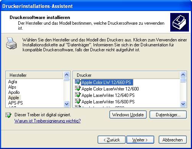This screenshot has width=192, height=149.
Task: Click the Datenträger... button
Action: [x=168, y=115]
